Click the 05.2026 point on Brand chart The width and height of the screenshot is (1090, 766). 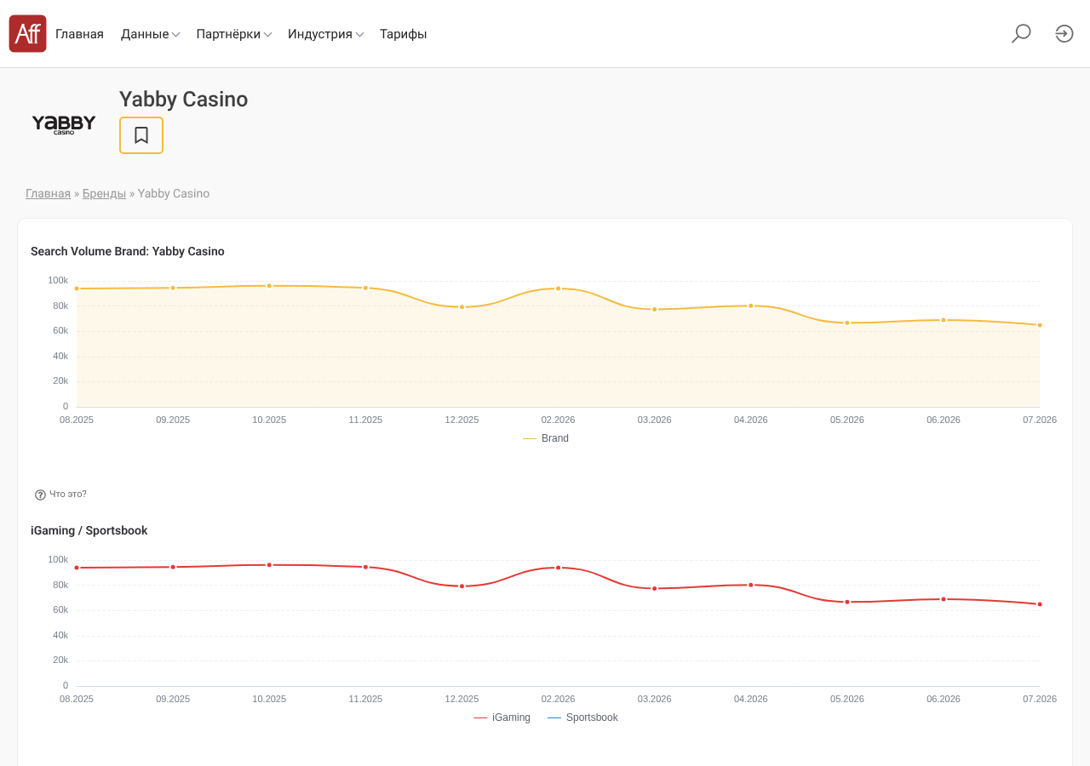point(847,323)
